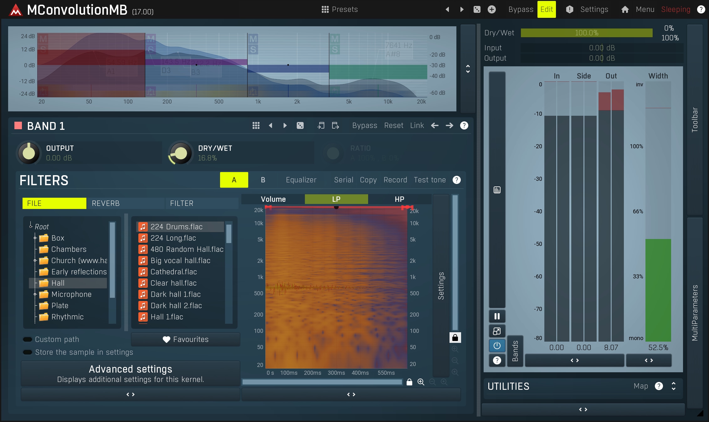Viewport: 709px width, 422px height.
Task: Click the Favourites button
Action: tap(186, 339)
